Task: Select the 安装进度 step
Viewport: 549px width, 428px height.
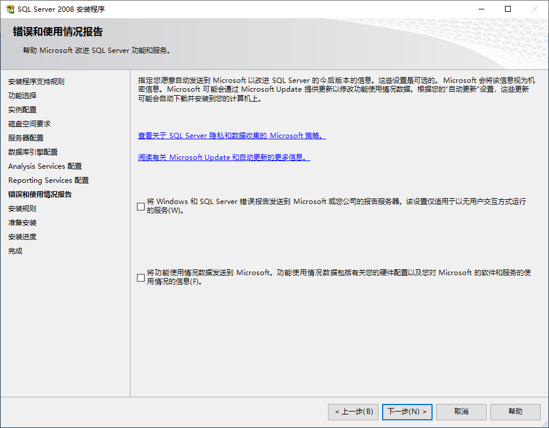Action: pyautogui.click(x=22, y=237)
